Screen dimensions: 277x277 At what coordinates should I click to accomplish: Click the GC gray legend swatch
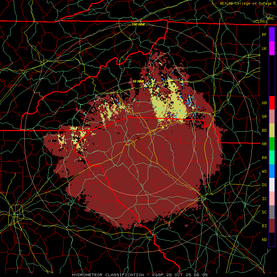coord(272,212)
